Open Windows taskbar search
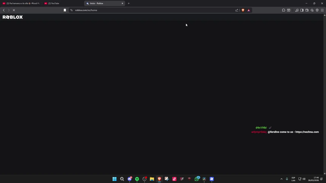The height and width of the screenshot is (183, 326). (x=122, y=179)
